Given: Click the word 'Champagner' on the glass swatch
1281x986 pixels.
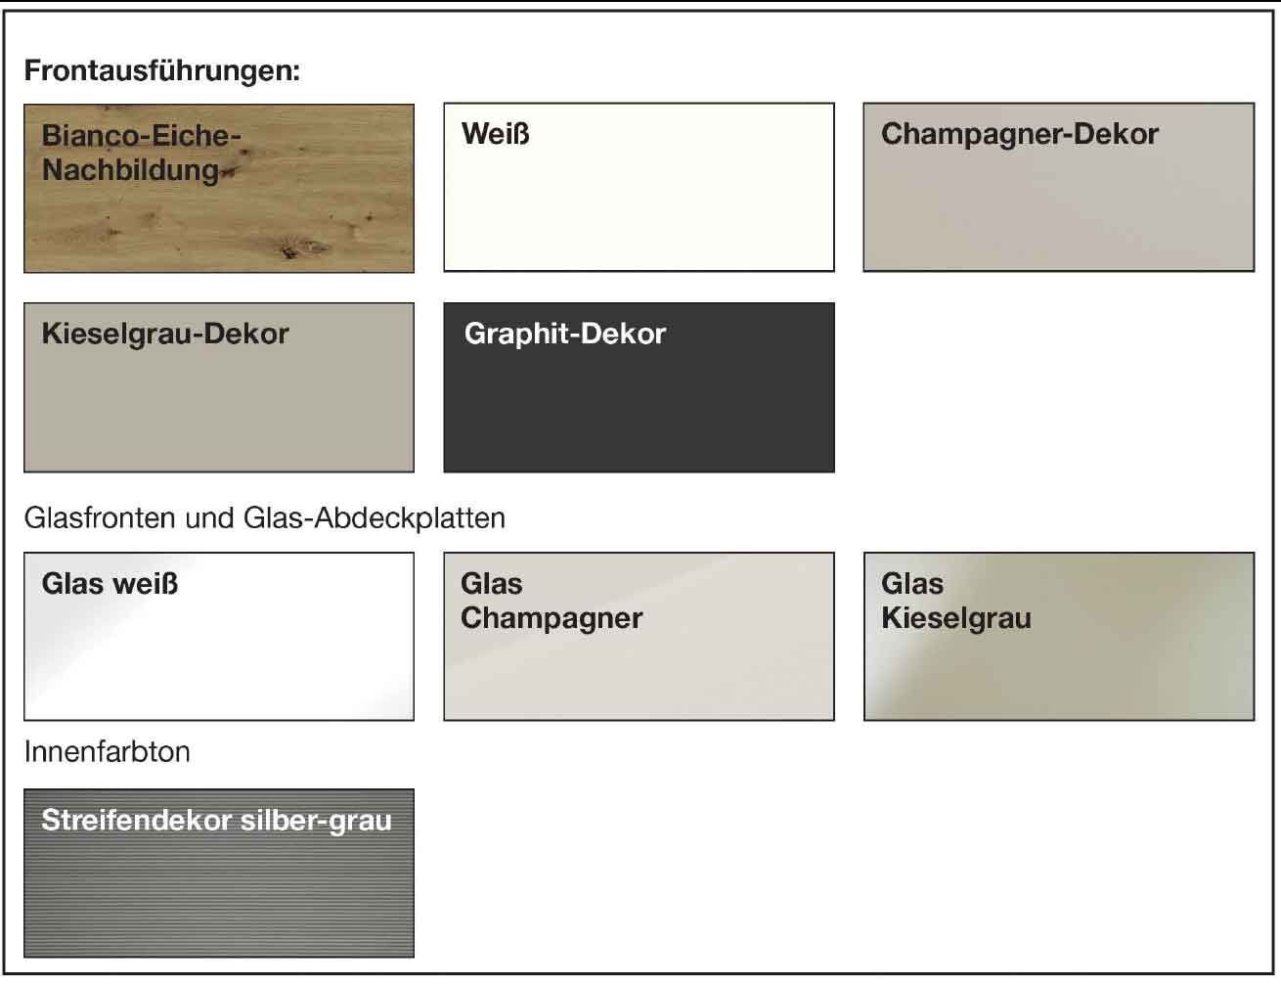Looking at the screenshot, I should 552,618.
